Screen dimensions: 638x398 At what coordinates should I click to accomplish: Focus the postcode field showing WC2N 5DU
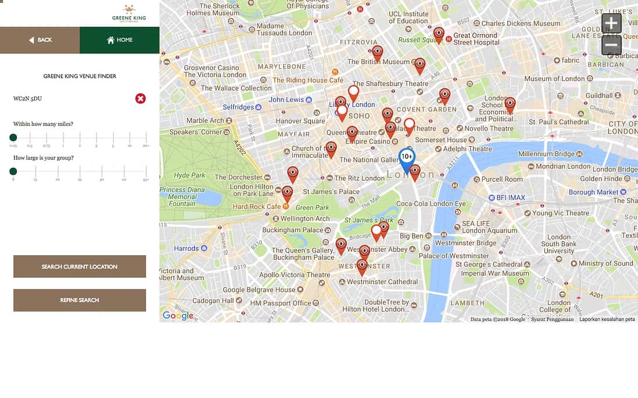(73, 98)
